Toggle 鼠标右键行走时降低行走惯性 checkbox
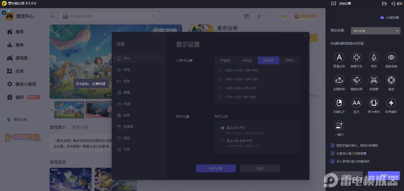The image size is (404, 191). 333,145
